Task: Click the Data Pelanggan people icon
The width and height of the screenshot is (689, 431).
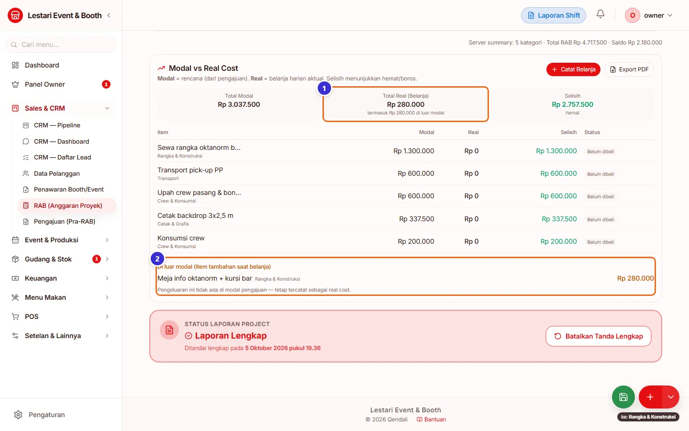Action: 26,174
